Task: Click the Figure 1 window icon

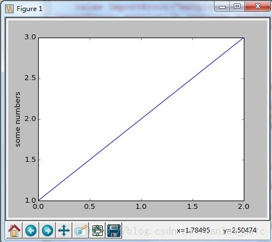Action: (9, 9)
